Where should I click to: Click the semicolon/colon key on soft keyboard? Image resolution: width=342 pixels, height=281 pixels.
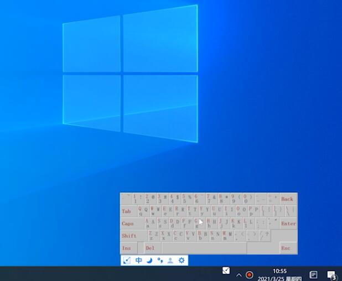261,223
